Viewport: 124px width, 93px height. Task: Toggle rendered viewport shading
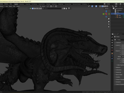107,6
